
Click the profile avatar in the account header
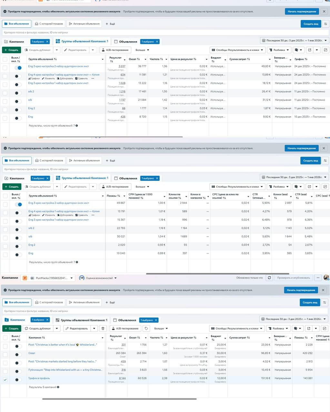click(x=326, y=277)
